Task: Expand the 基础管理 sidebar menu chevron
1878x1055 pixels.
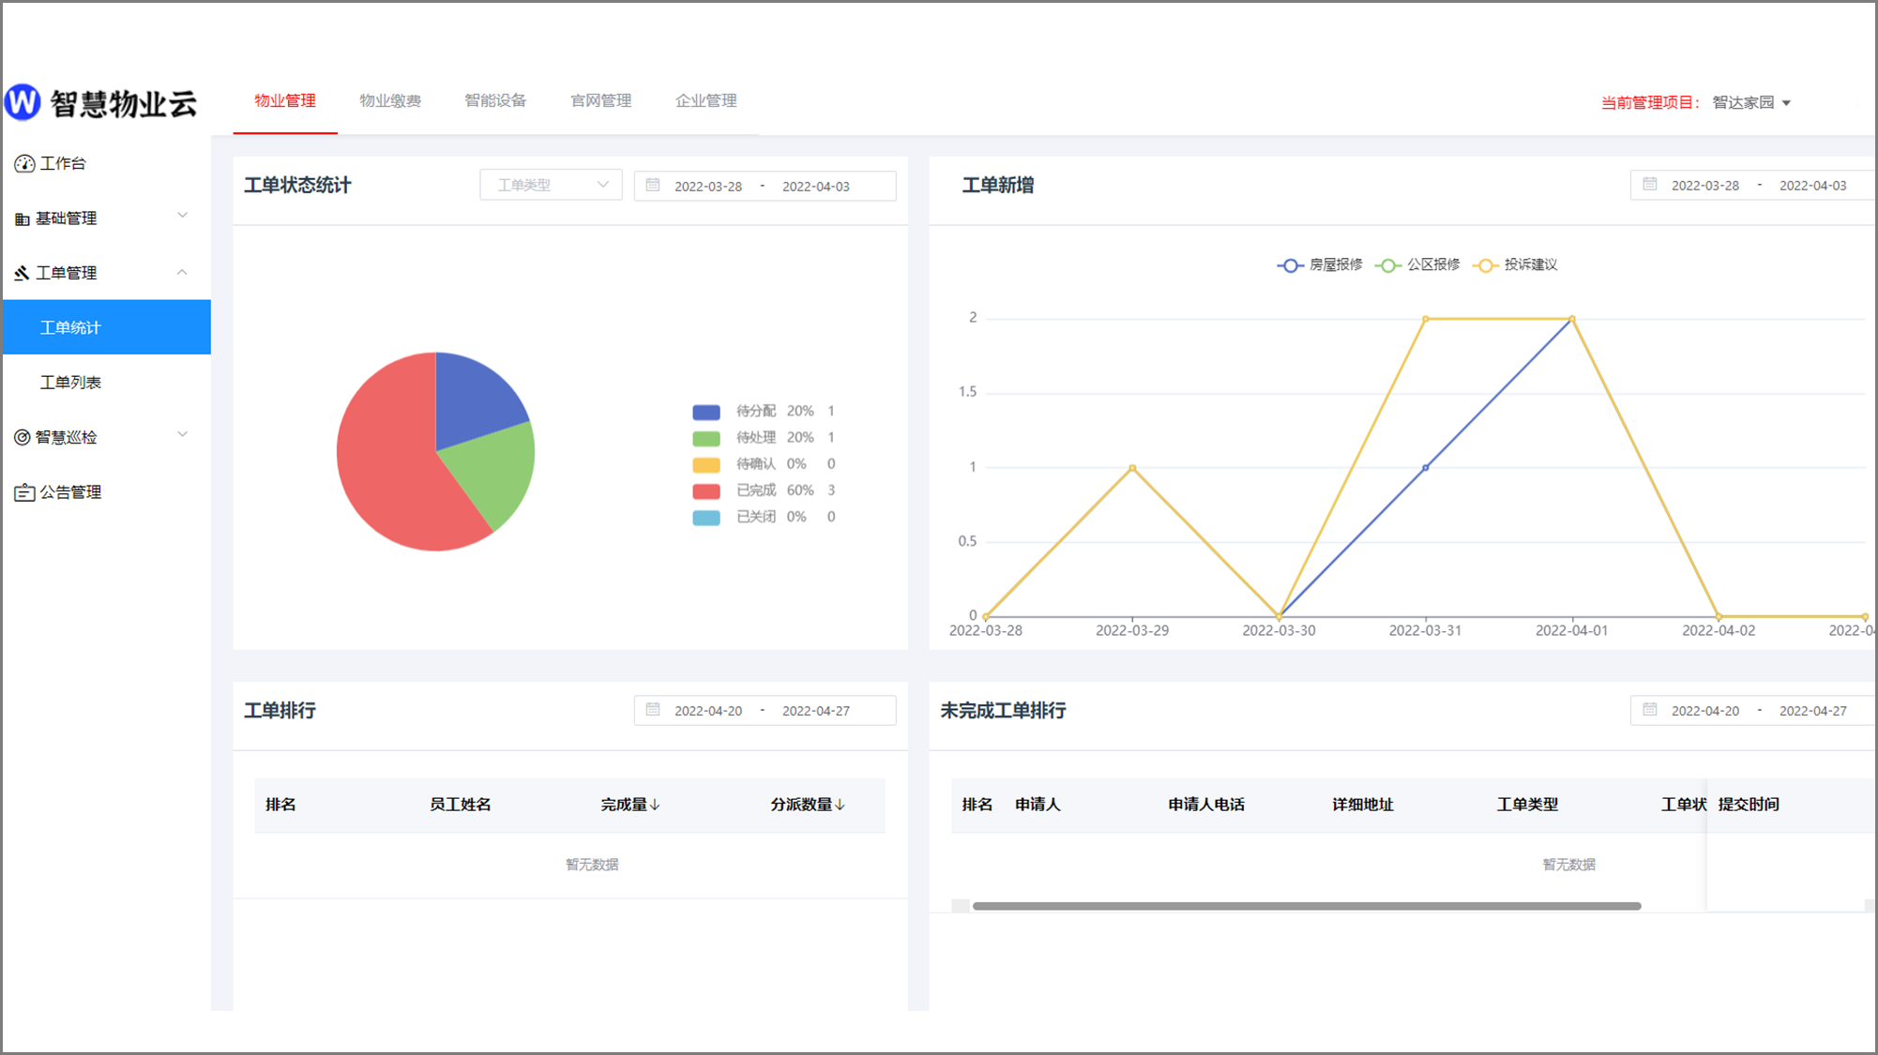Action: tap(183, 216)
